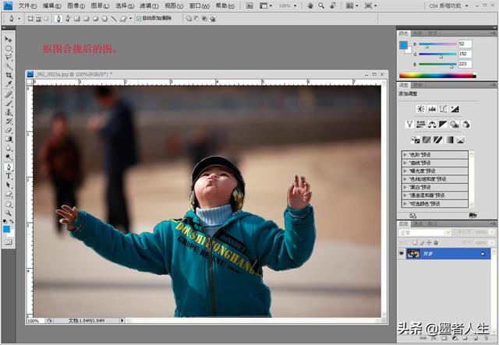Open the 文件 menu

pyautogui.click(x=27, y=5)
